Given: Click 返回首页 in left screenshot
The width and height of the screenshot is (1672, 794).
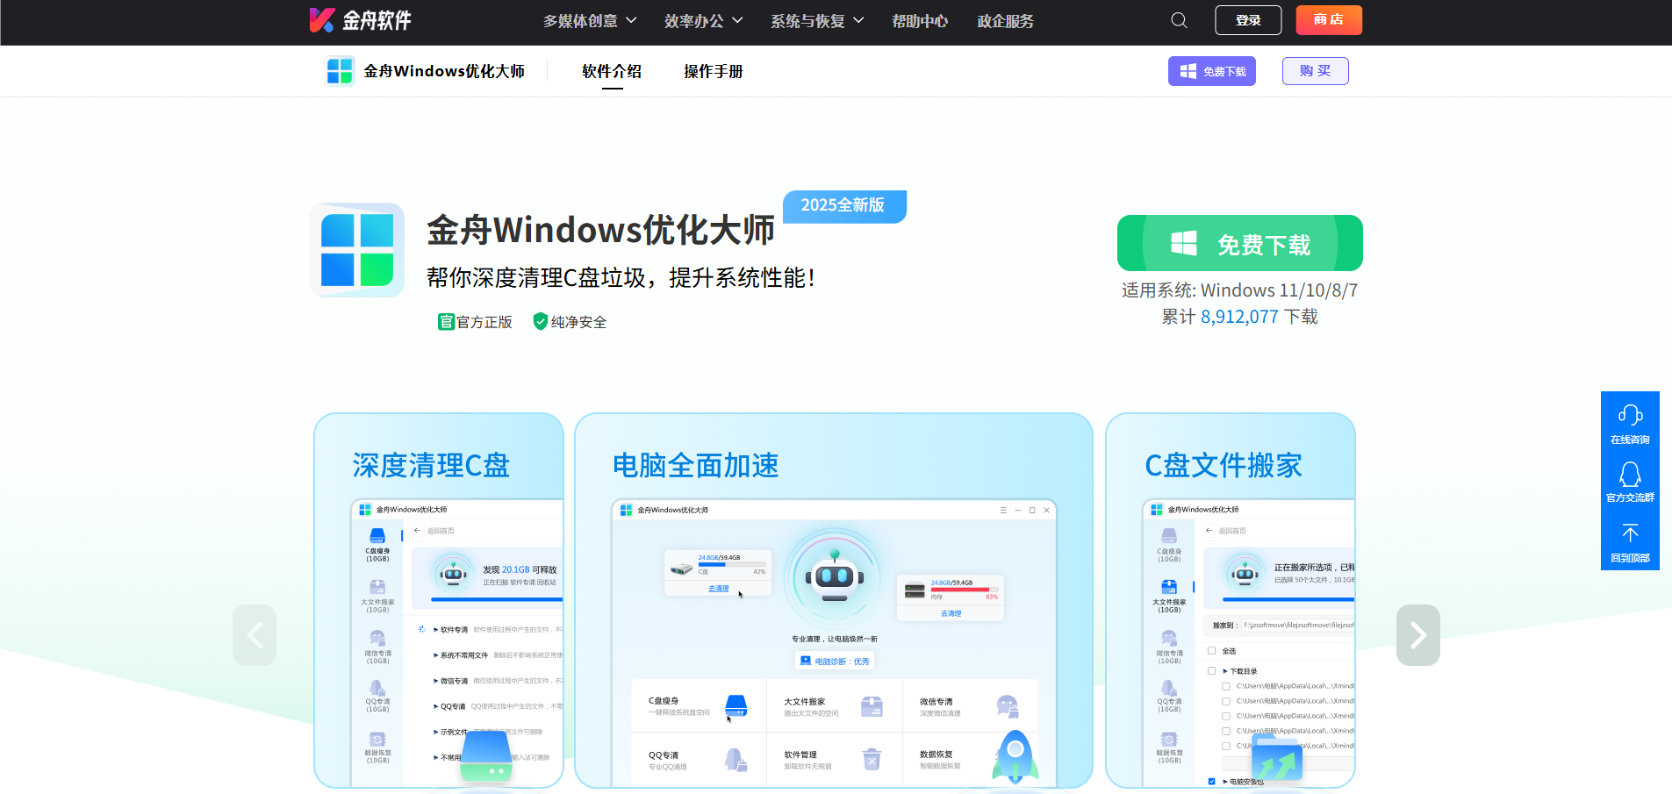Looking at the screenshot, I should [441, 531].
